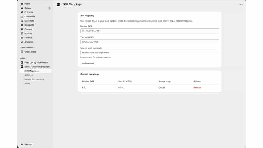Click the Orders count badge
Screen dimensions: 263x148
pyautogui.click(x=49, y=8)
